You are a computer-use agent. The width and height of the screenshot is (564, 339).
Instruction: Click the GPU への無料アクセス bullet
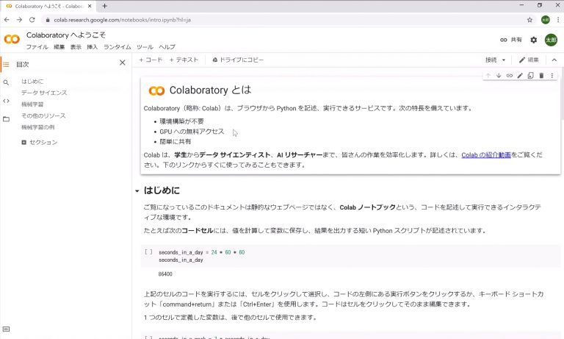click(192, 132)
